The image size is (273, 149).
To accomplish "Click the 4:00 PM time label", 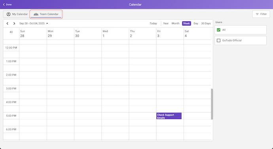I will pyautogui.click(x=11, y=102).
